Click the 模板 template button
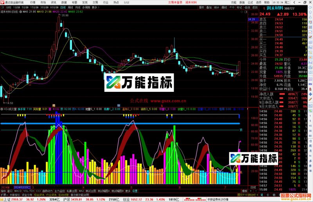 (x=245, y=191)
